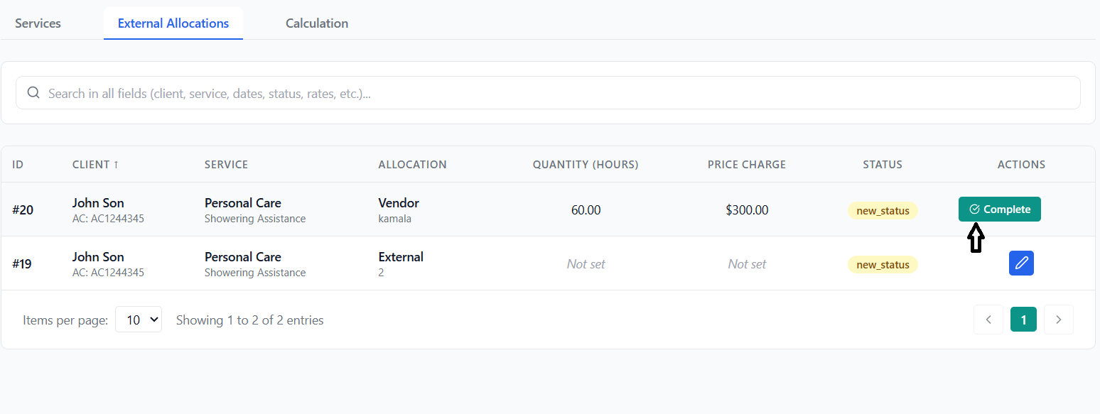This screenshot has height=414, width=1100.
Task: Click the Price Charge column header
Action: [747, 165]
